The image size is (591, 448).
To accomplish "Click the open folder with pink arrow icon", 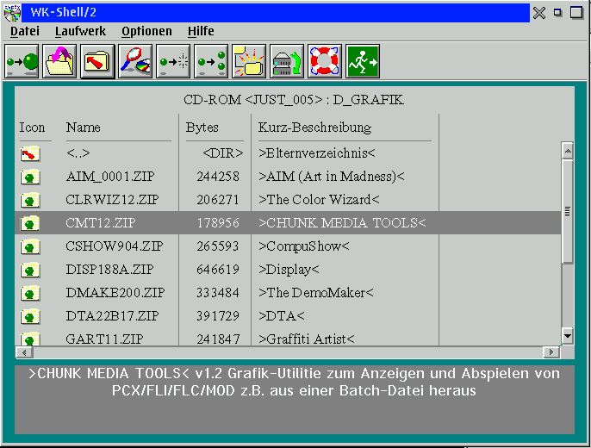I will click(x=59, y=61).
